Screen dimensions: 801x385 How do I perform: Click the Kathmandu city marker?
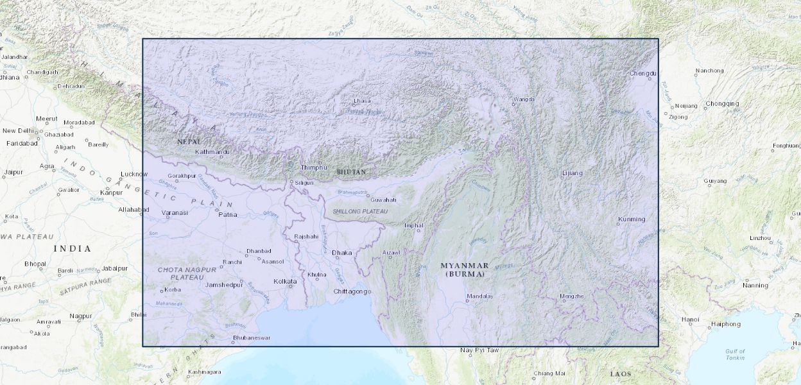click(221, 157)
